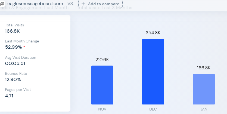Screen dimensions: 227x114
Task: Click the Pages per Visit 4.71 value
Action: point(9,95)
